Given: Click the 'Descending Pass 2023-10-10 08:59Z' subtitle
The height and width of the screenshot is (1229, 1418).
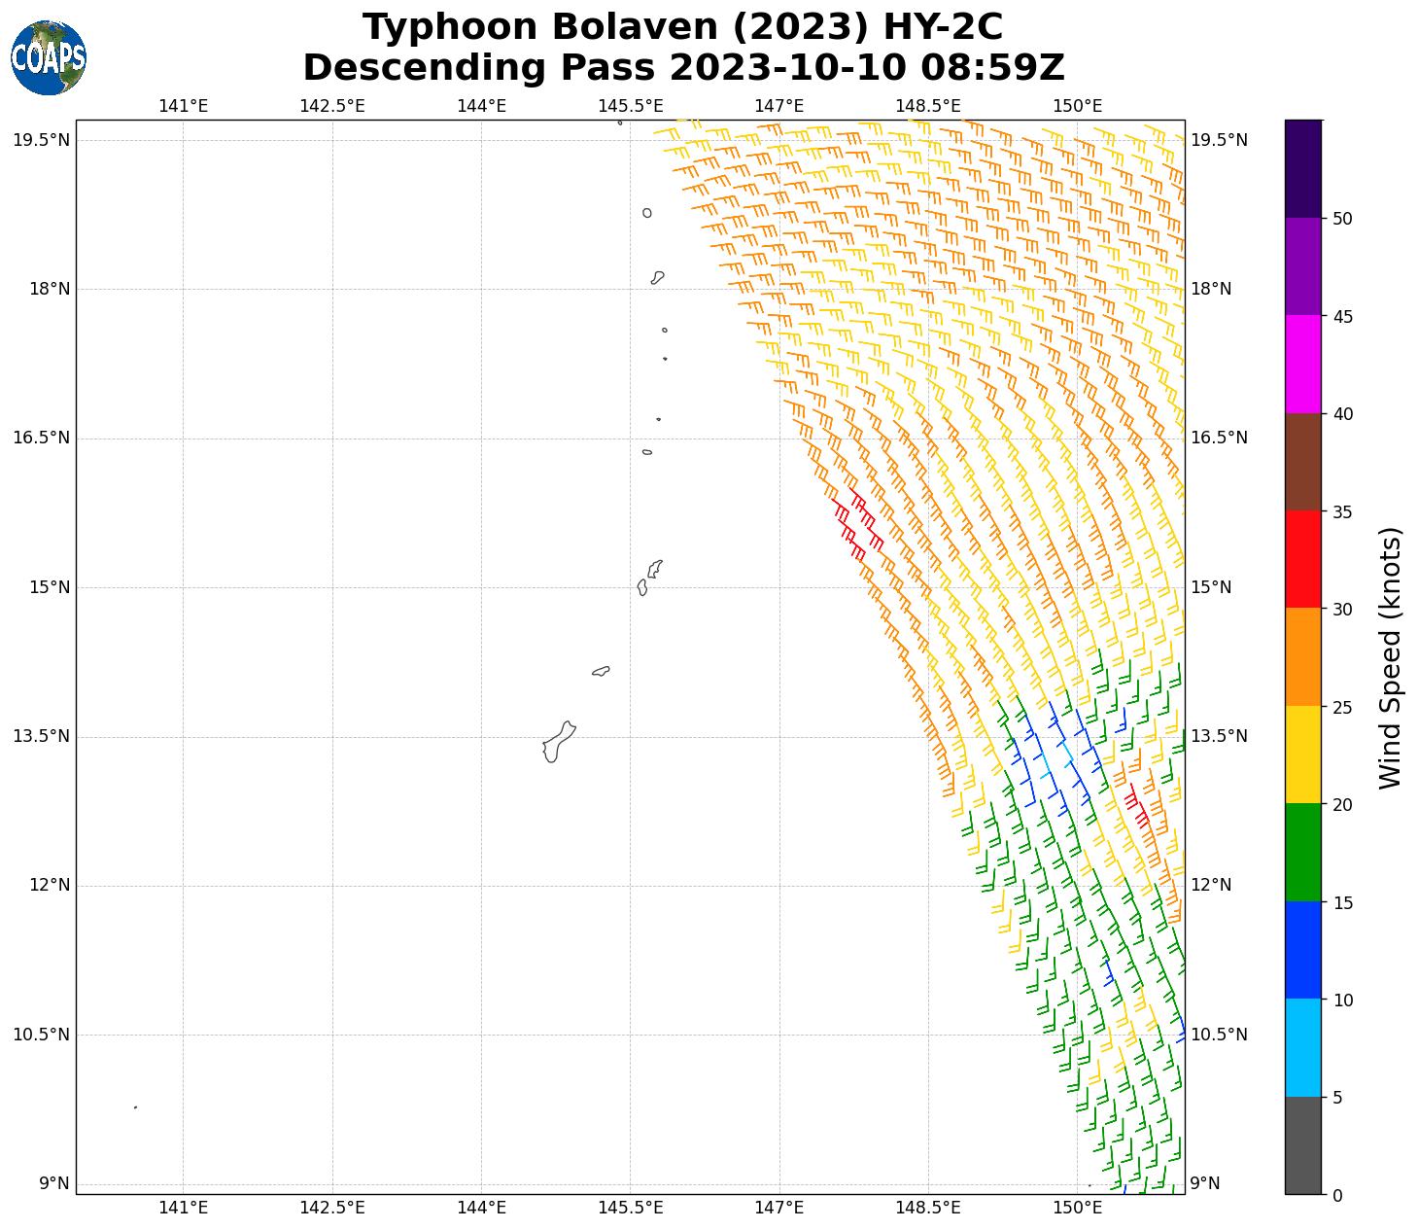Looking at the screenshot, I should tap(683, 68).
